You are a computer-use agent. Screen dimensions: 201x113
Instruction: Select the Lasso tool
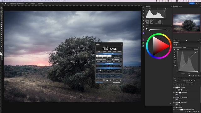(x=2, y=12)
